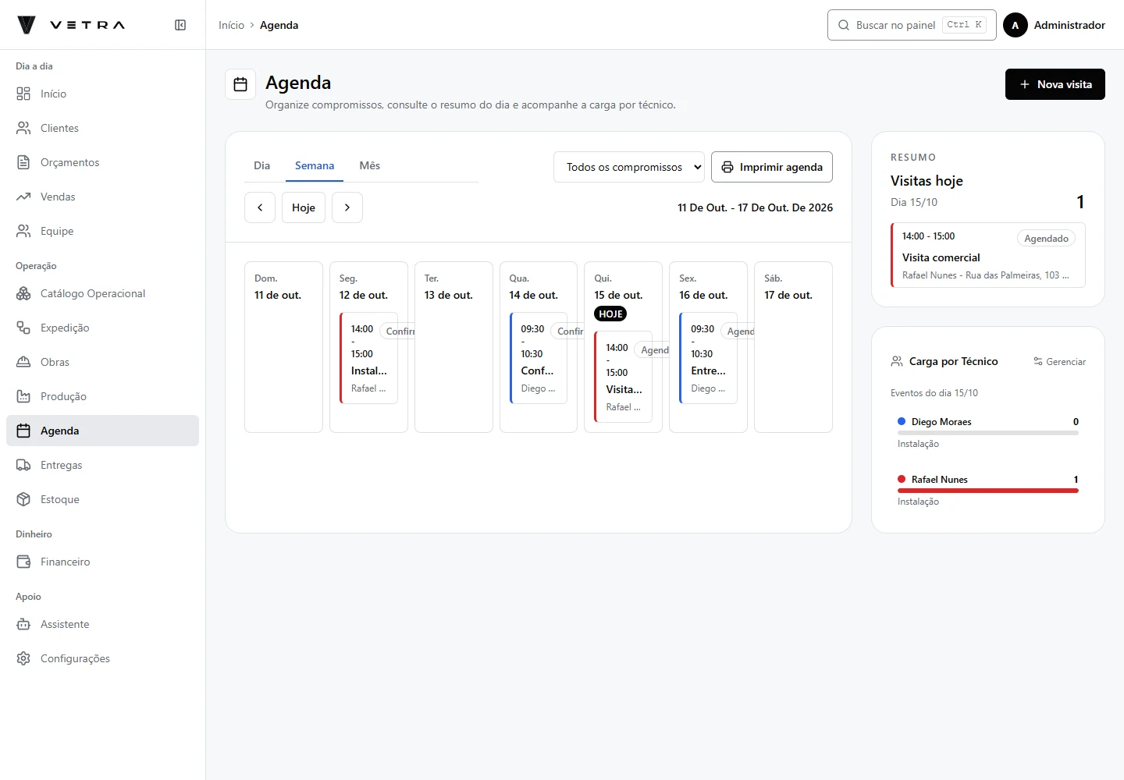This screenshot has width=1124, height=780.
Task: Focus the Buscar no painel search field
Action: 912,25
